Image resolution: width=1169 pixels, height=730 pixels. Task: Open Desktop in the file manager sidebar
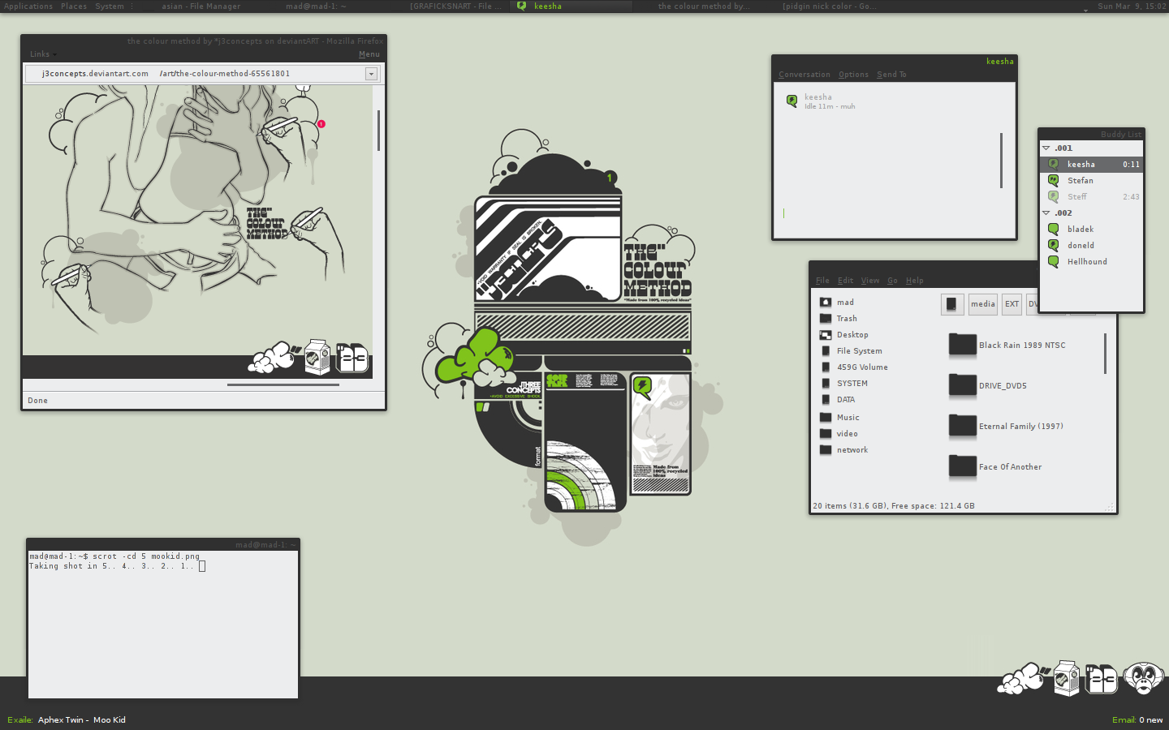844,335
